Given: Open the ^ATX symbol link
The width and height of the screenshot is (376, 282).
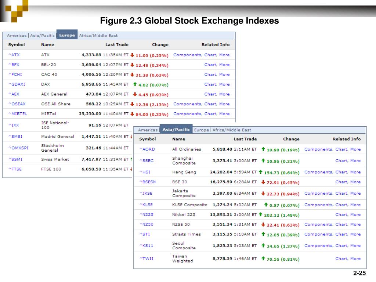Looking at the screenshot, I should point(14,55).
